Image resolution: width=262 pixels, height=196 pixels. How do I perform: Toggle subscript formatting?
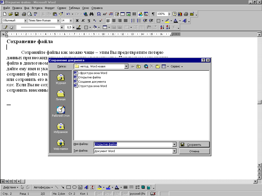coord(95,20)
